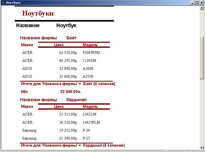Click Samsung in the P-27 row
Viewport: 205px width, 152px height.
click(29, 138)
